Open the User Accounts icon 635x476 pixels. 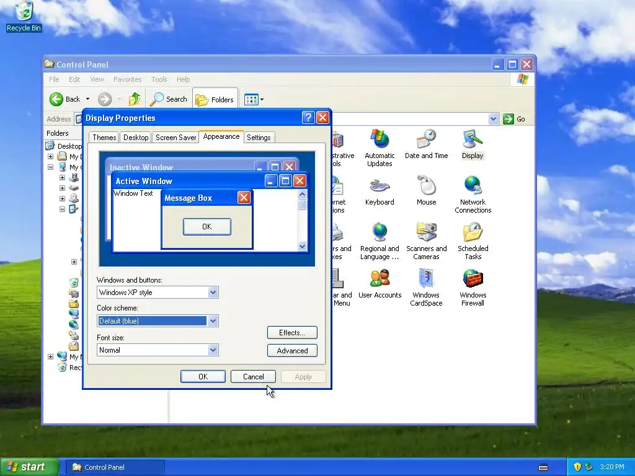pyautogui.click(x=380, y=284)
